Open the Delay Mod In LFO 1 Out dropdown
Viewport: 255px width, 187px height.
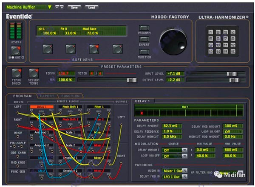[175, 177]
